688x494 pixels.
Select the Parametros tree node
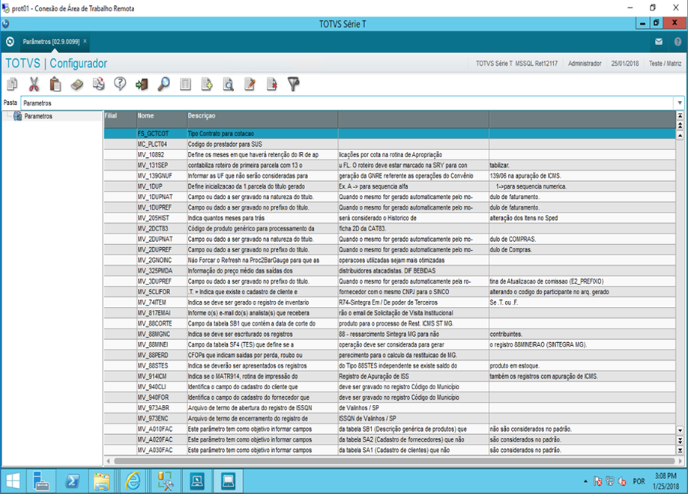point(37,116)
